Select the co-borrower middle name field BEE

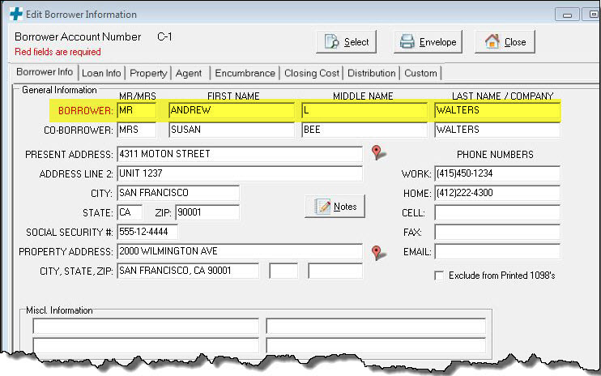tap(364, 130)
